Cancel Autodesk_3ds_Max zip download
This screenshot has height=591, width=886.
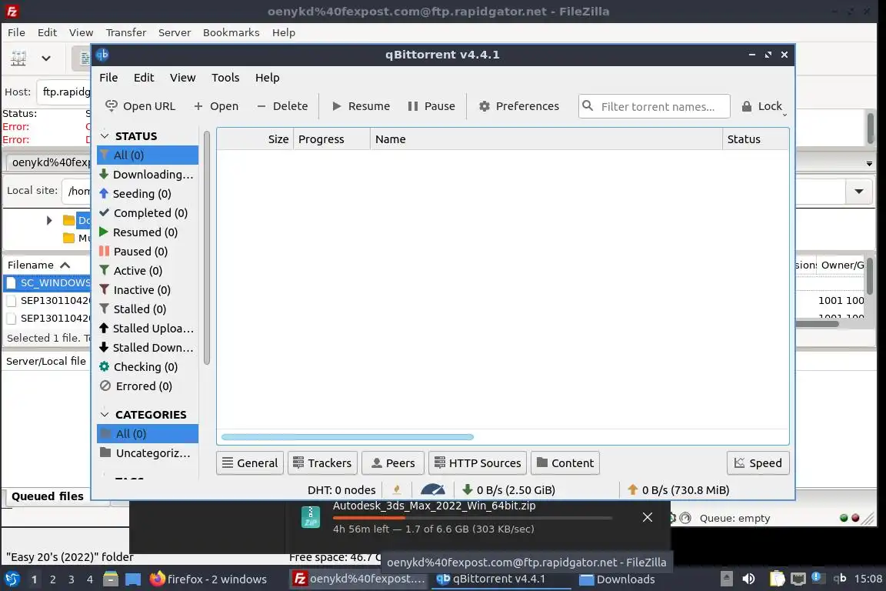[648, 517]
